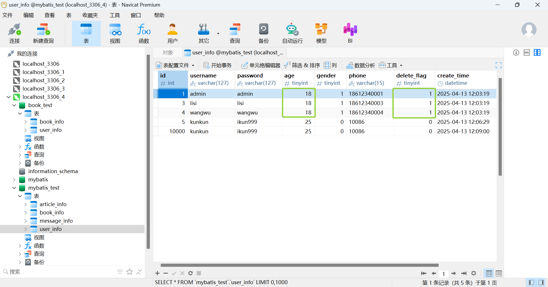Click the 列 columns button
The image size is (548, 287).
pos(331,65)
